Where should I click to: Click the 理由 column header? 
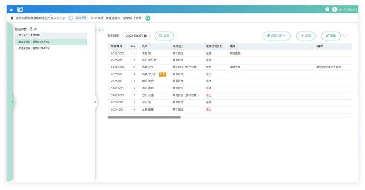click(270, 46)
